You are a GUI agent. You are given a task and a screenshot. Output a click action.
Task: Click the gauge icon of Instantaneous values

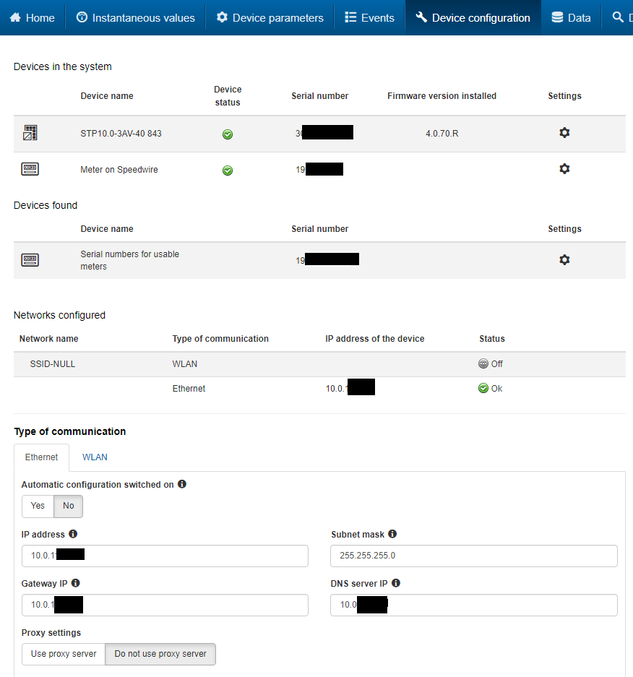coord(82,17)
